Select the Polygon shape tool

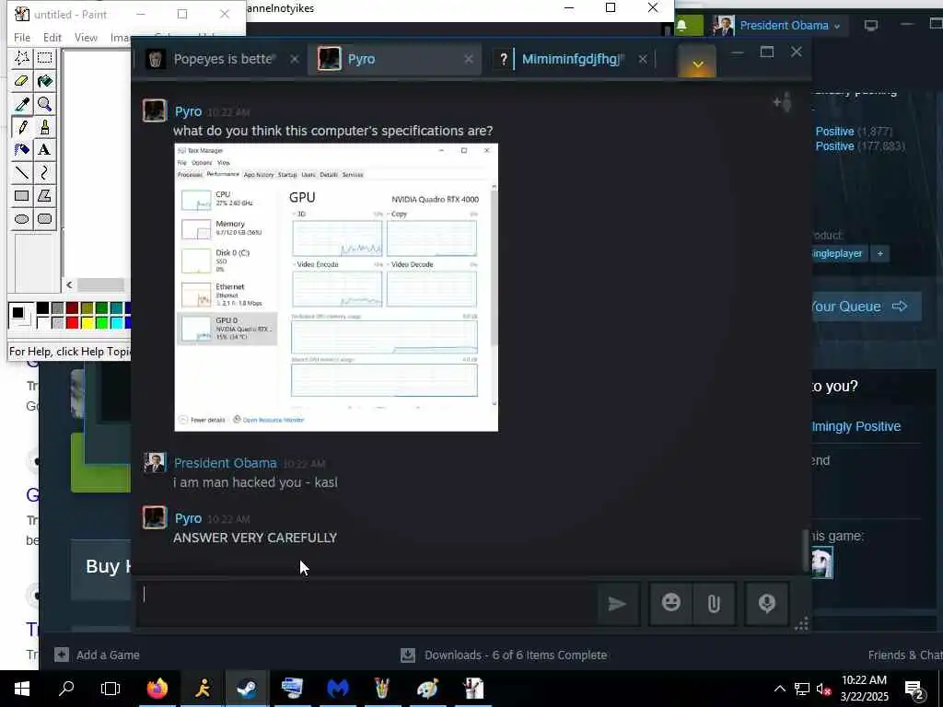pos(44,196)
